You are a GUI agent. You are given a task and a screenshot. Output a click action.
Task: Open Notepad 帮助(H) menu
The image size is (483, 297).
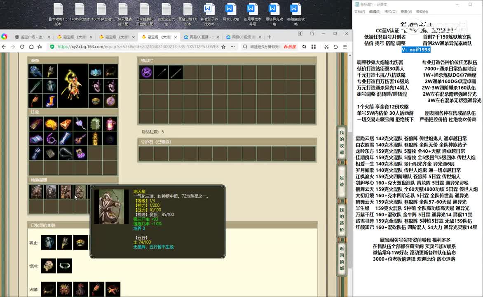point(422,12)
